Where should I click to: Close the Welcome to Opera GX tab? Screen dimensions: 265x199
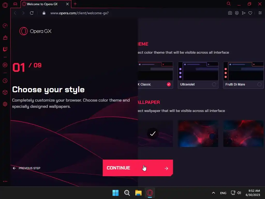coord(68,4)
